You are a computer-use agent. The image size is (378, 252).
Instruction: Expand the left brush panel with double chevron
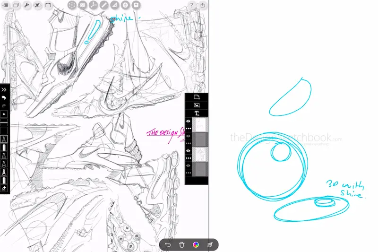[x=4, y=90]
